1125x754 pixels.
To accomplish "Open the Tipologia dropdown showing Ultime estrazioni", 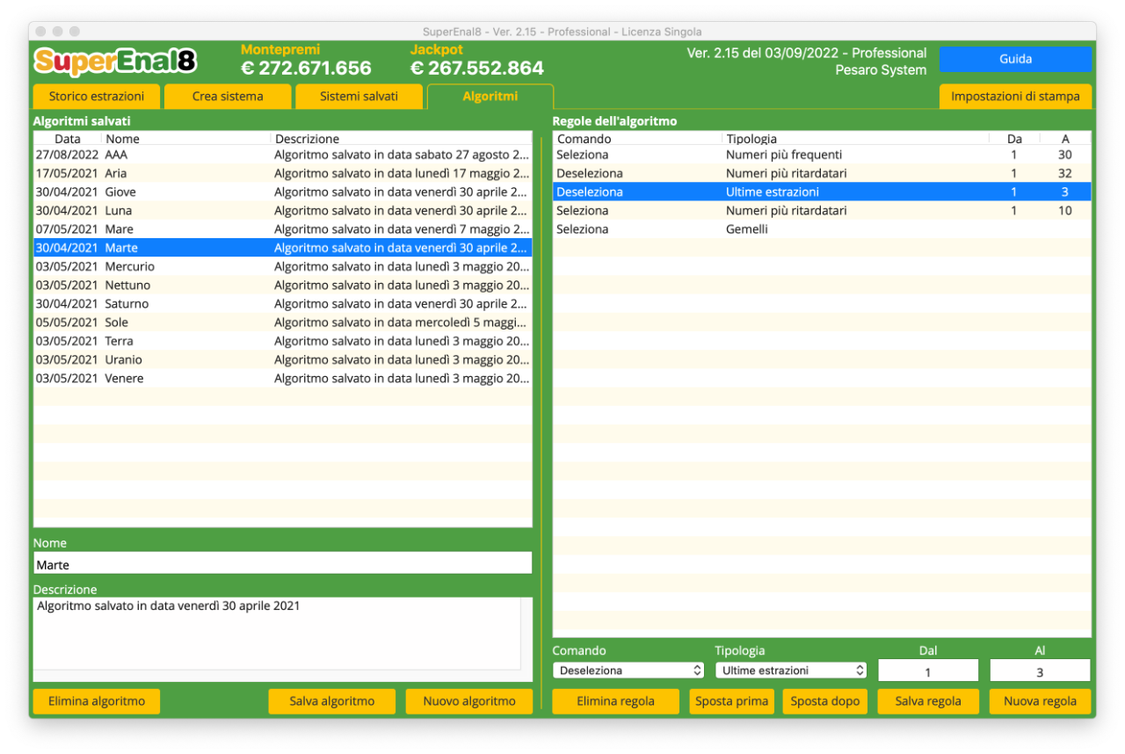I will [791, 671].
